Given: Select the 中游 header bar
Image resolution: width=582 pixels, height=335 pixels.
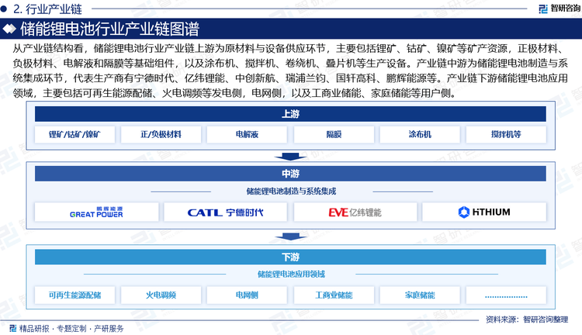Looking at the screenshot, I should click(290, 174).
